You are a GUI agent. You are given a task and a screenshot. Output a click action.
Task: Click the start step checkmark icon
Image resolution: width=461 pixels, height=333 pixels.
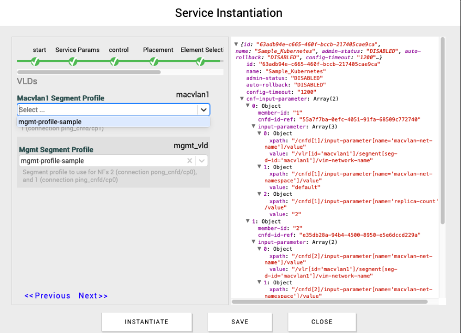click(35, 62)
